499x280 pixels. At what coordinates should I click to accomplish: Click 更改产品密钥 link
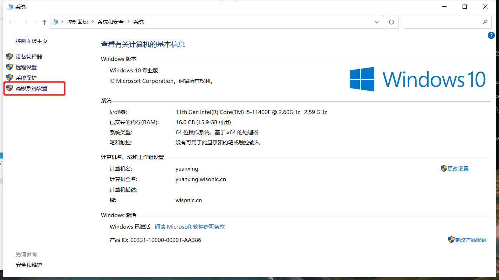click(x=471, y=240)
